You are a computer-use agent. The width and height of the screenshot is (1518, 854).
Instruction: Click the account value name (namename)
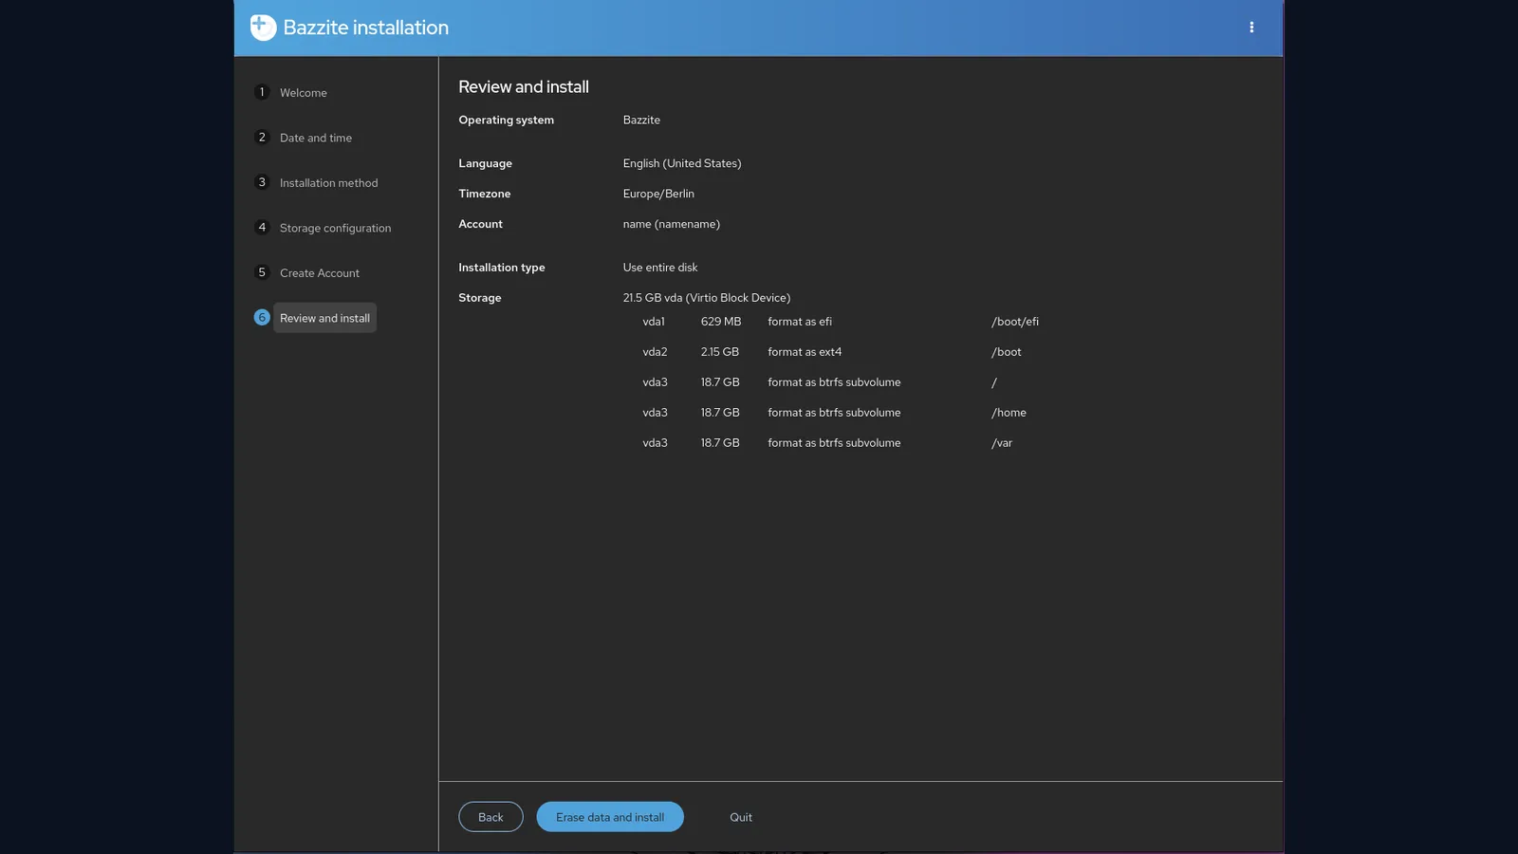tap(672, 224)
